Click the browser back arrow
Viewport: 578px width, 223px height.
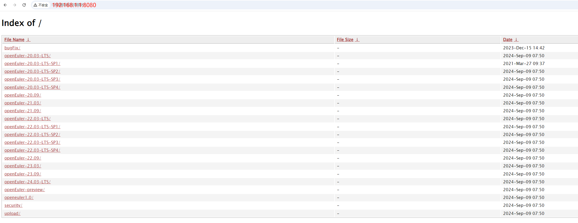[x=5, y=5]
